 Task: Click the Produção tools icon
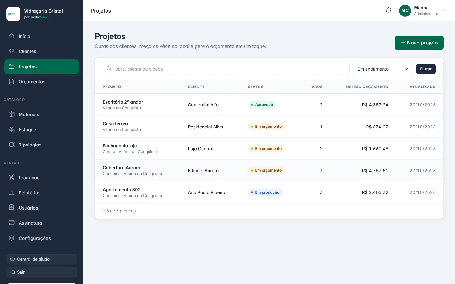(12, 178)
